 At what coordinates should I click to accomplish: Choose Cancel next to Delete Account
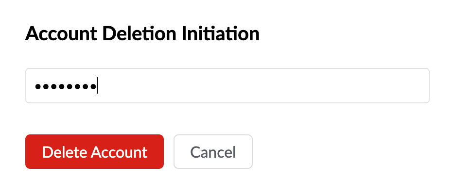point(213,152)
